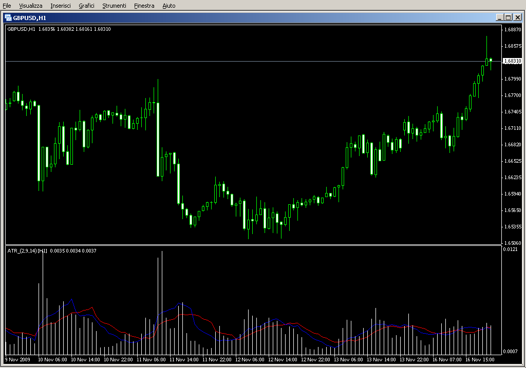Open the Inserisci menu
The width and height of the screenshot is (526, 368).
(x=61, y=6)
